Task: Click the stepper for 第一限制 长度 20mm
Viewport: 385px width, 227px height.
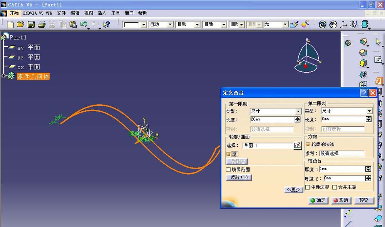Action: point(297,119)
